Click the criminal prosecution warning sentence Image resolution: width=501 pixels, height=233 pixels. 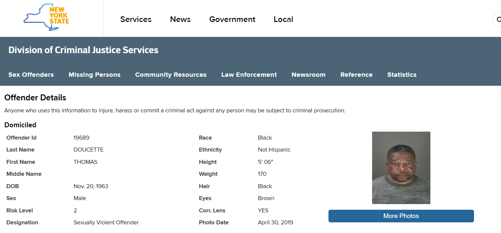pyautogui.click(x=175, y=110)
